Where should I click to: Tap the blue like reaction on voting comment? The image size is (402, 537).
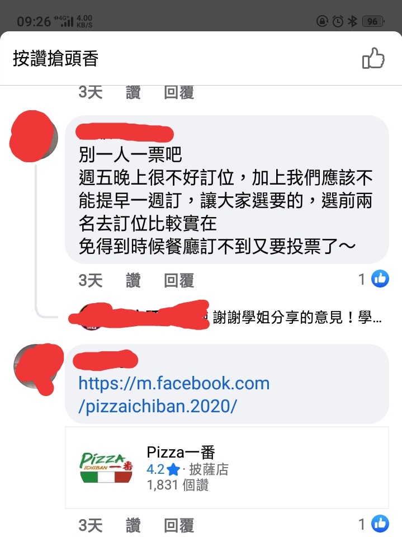pyautogui.click(x=380, y=279)
